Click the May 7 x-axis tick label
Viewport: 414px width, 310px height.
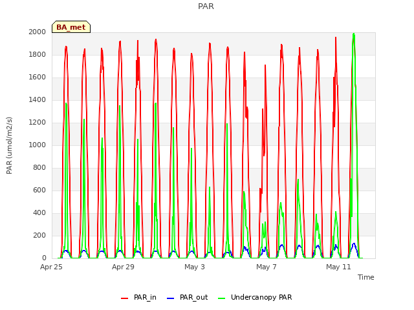[267, 267]
